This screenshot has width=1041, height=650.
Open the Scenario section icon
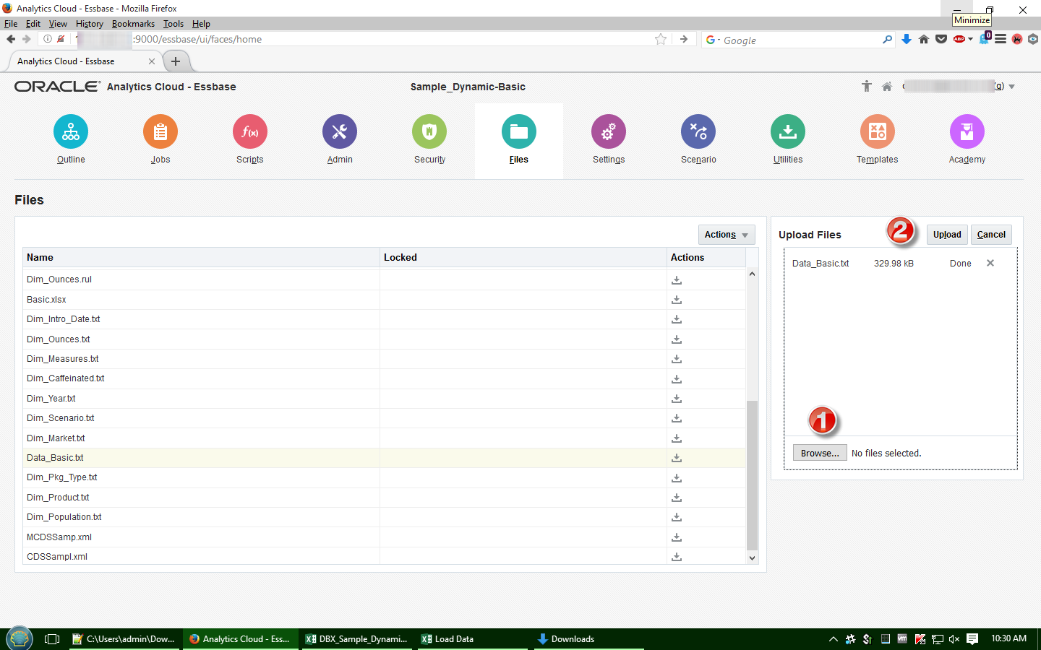698,131
